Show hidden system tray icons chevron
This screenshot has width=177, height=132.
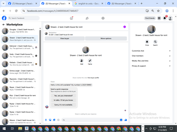[x=146, y=128]
